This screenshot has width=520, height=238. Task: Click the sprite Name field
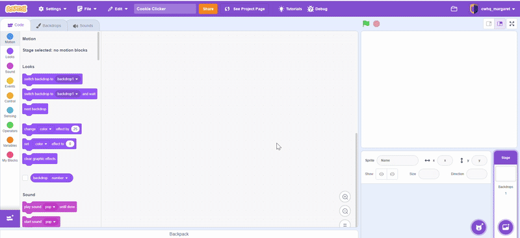[x=397, y=160]
